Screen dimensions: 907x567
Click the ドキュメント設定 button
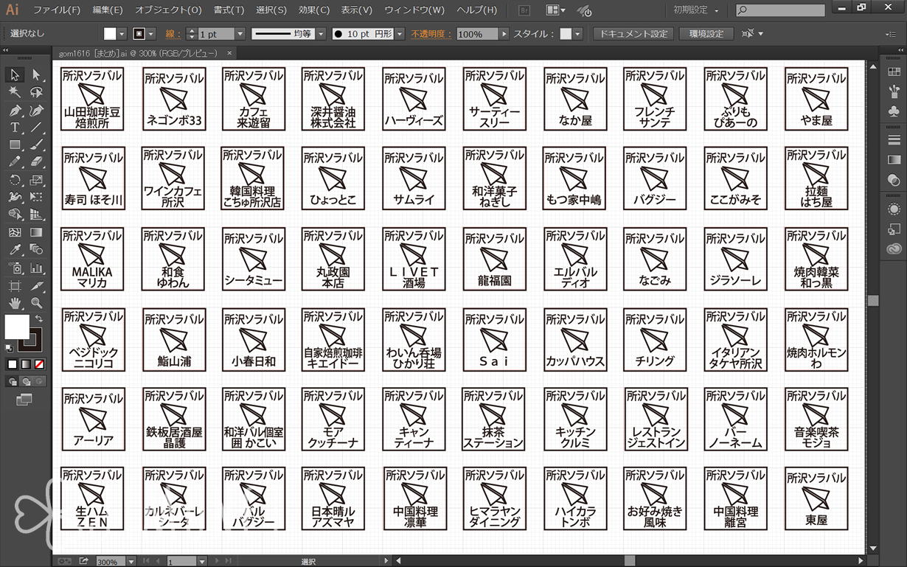tap(633, 34)
